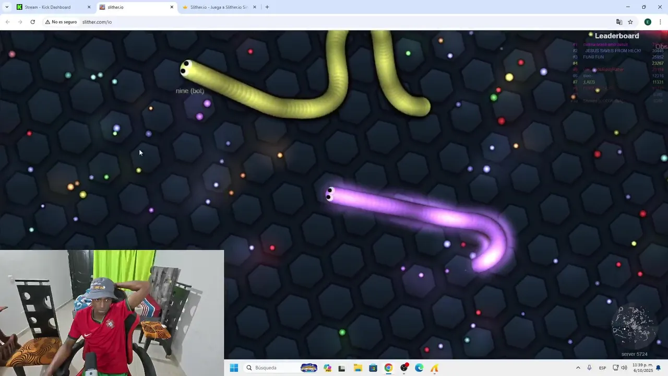The image size is (668, 376).
Task: Open the volume speaker tray icon
Action: [x=624, y=368]
